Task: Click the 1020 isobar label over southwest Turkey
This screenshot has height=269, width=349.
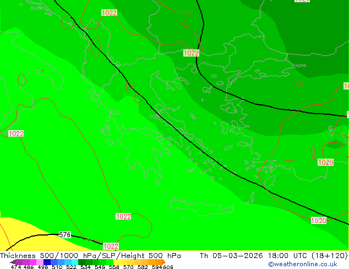Action: point(325,162)
